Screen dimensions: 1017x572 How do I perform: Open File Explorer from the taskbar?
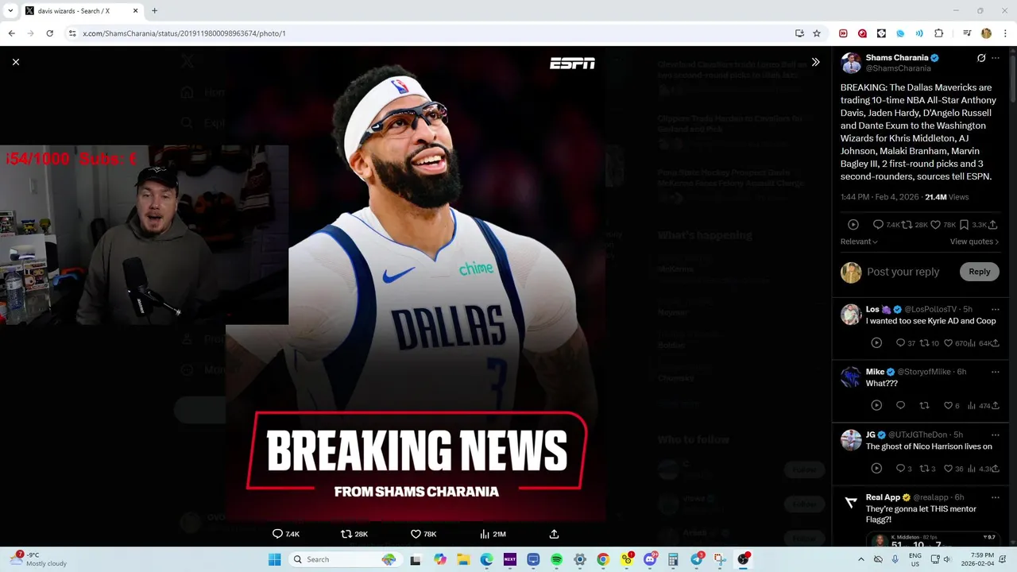463,559
